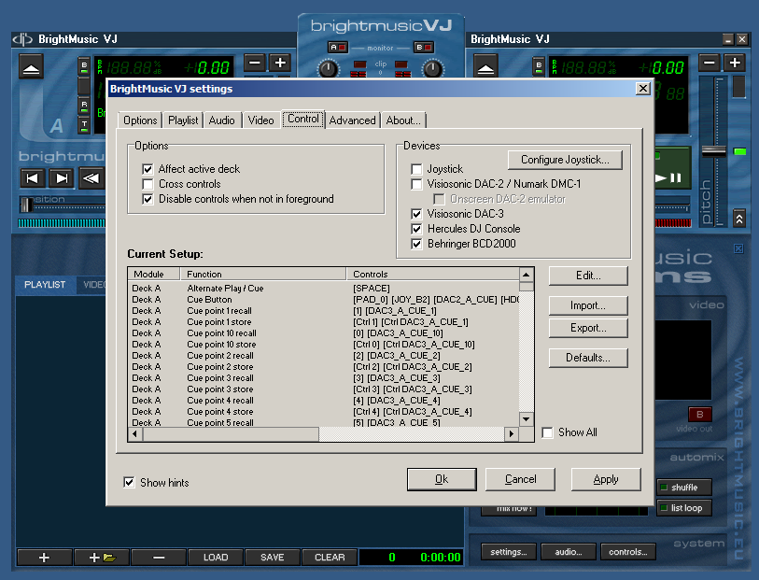Enable the Joystick device checkbox
759x580 pixels.
tap(416, 169)
